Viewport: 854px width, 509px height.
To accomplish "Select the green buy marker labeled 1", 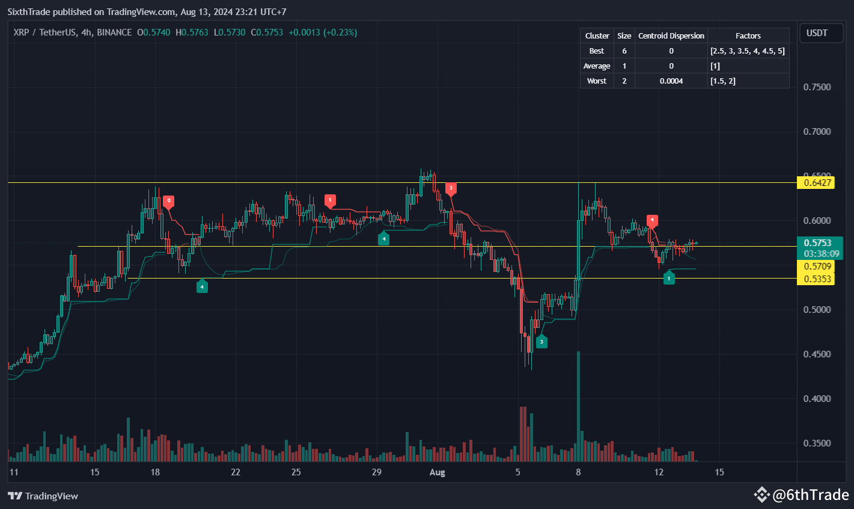I will tap(668, 278).
